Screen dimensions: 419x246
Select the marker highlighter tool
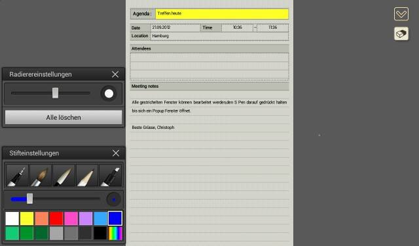(111, 175)
